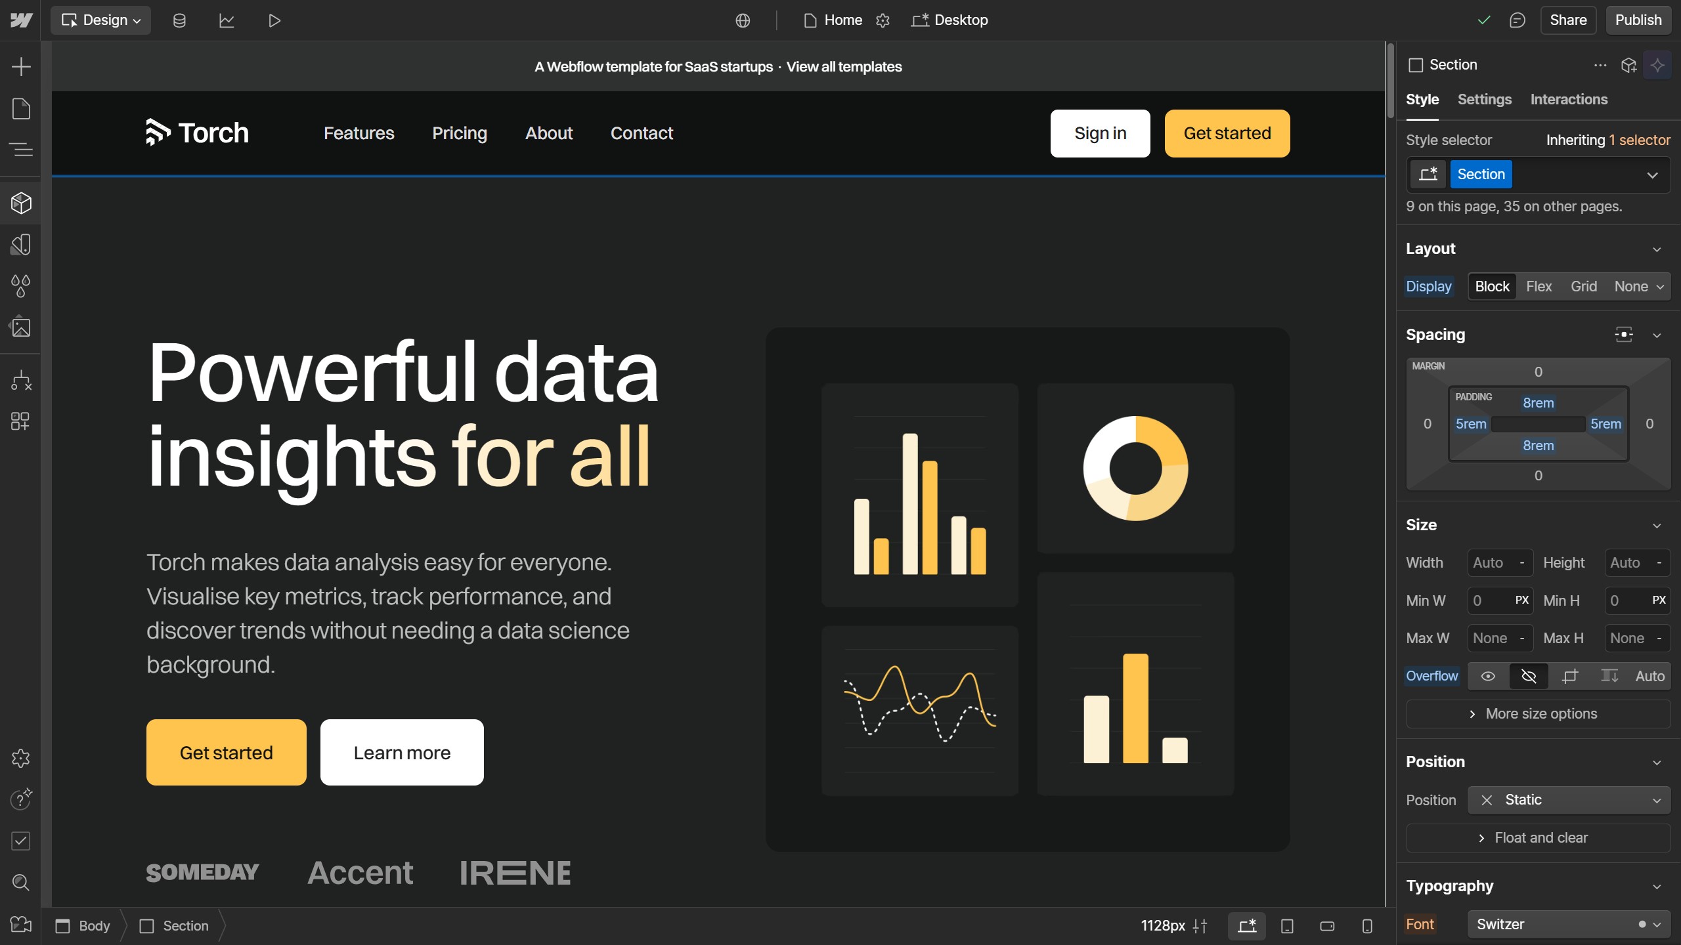The width and height of the screenshot is (1681, 945).
Task: Open the CMS database icon
Action: (179, 20)
